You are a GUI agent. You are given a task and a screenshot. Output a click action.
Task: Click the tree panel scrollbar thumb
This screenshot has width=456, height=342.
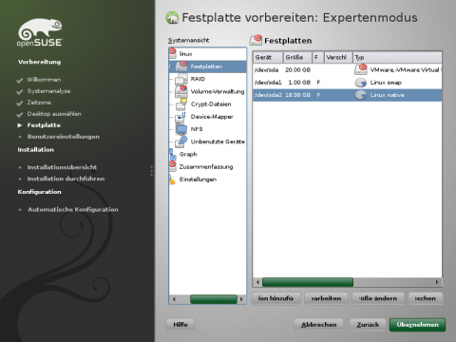[x=214, y=299]
